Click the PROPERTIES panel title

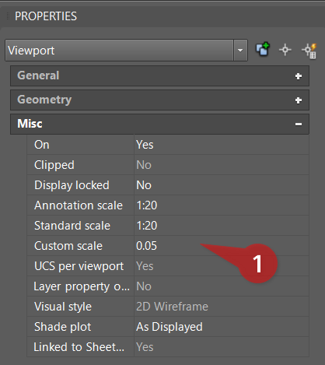tap(46, 16)
